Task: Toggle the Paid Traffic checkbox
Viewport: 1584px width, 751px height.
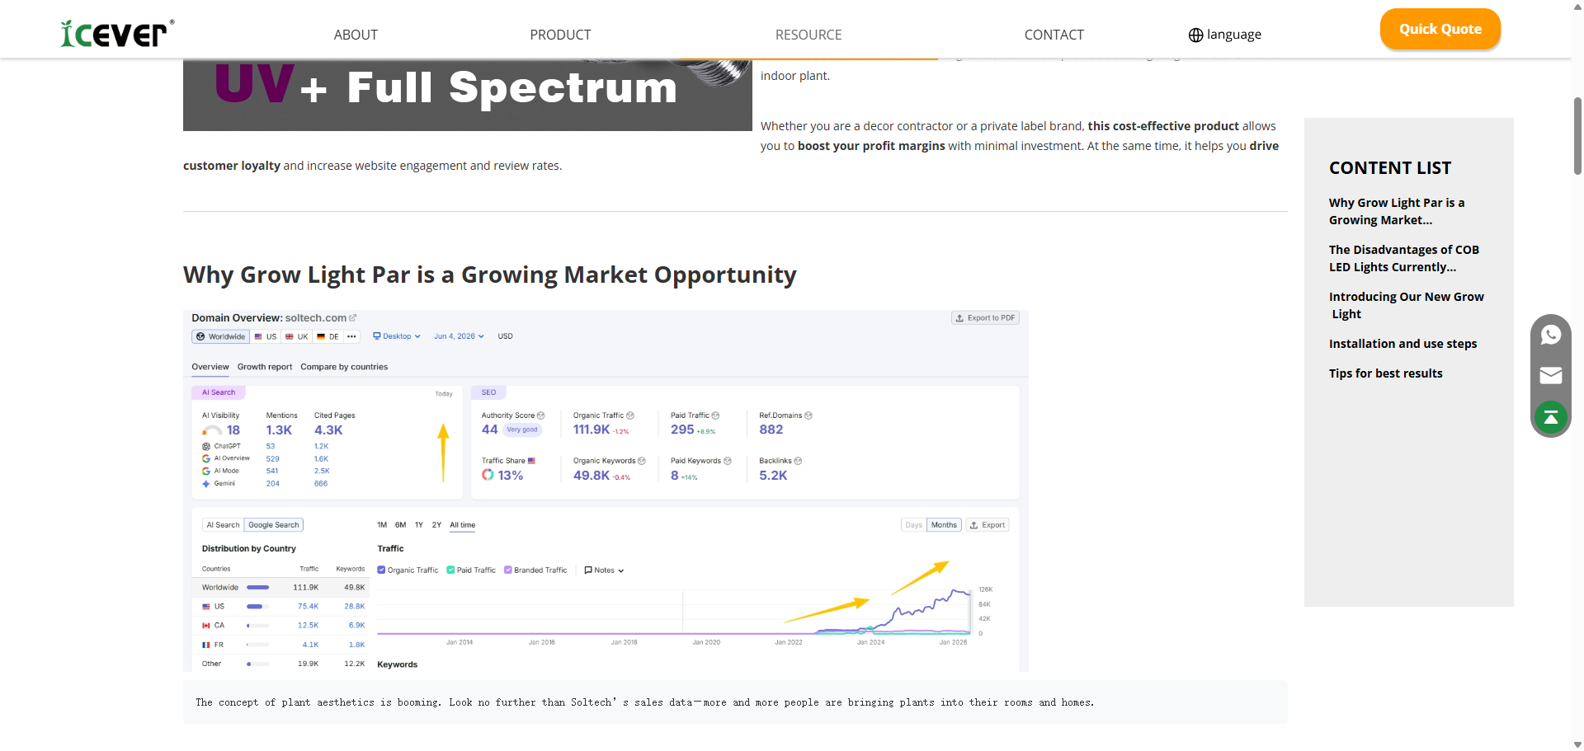Action: pyautogui.click(x=450, y=570)
